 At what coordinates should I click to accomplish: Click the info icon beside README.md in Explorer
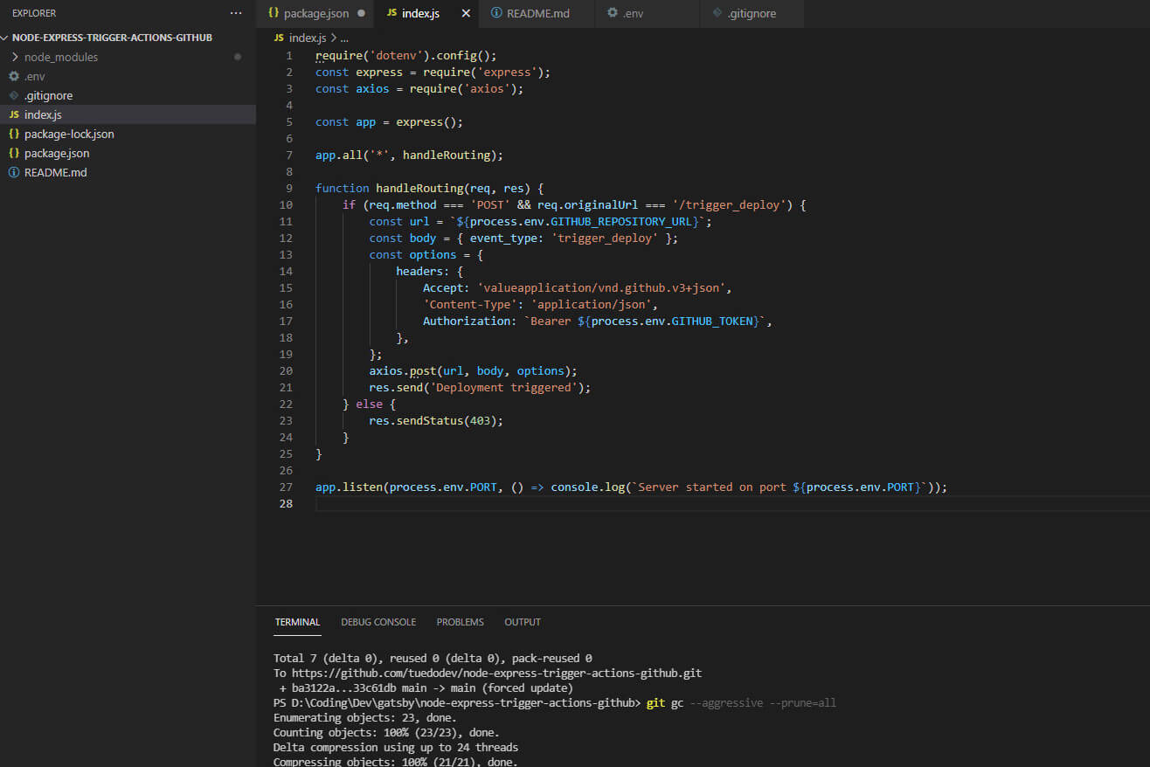click(14, 172)
